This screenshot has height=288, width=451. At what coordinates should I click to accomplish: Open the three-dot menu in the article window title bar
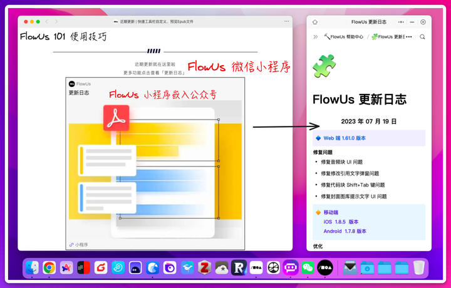click(x=286, y=21)
